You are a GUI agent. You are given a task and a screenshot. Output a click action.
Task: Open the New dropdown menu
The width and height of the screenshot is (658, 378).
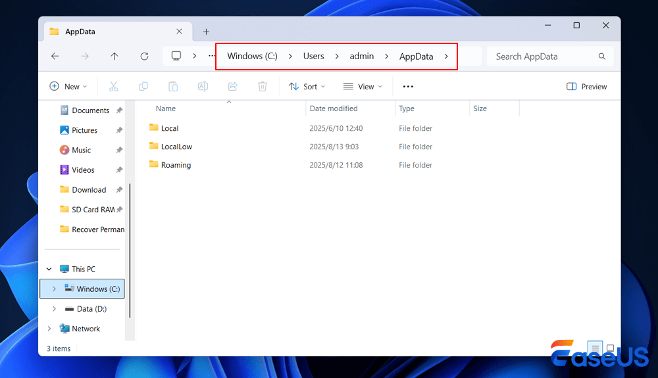click(68, 86)
